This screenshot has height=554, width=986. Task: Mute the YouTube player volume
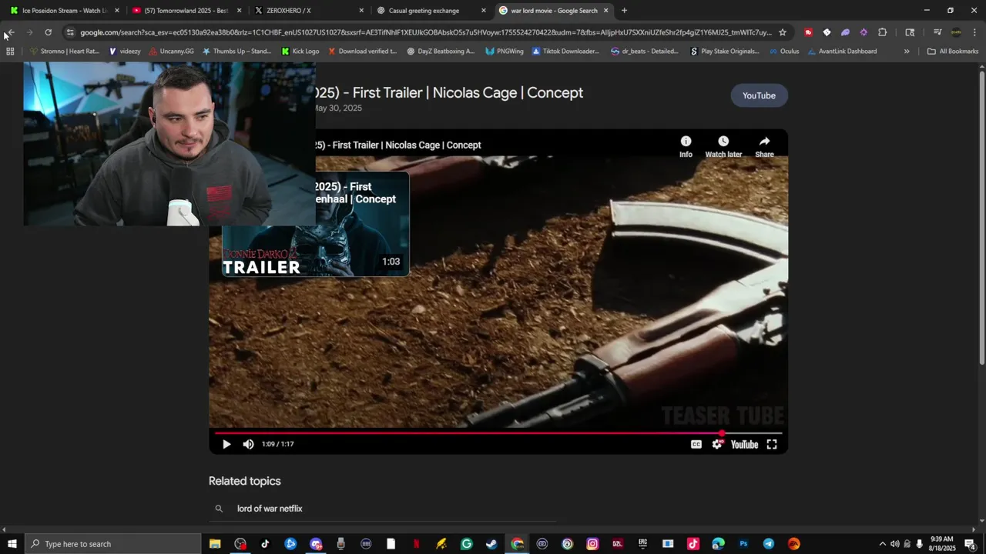(248, 444)
